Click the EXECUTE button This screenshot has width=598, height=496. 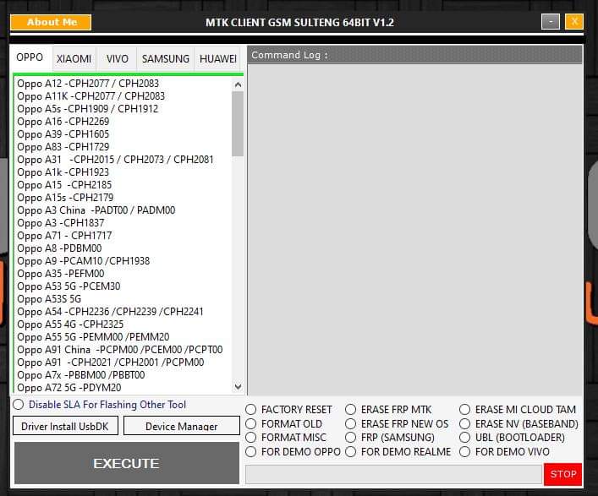pyautogui.click(x=127, y=463)
